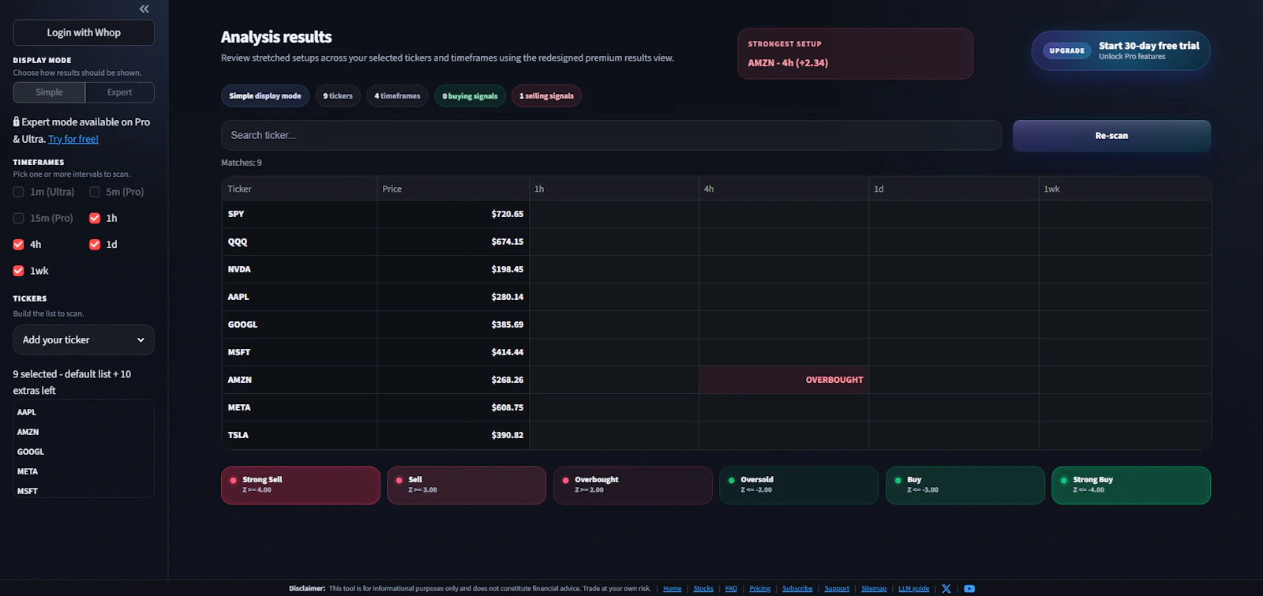Select the SPY row ticker

[236, 214]
